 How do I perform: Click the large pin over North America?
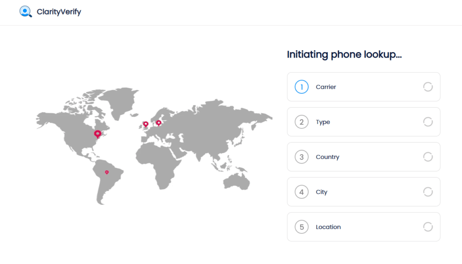[97, 134]
